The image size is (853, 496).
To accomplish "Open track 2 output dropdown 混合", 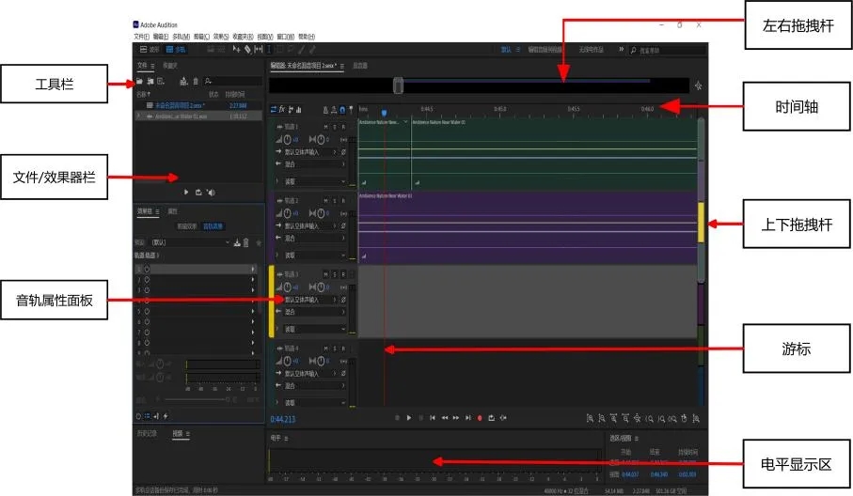I will [x=309, y=238].
